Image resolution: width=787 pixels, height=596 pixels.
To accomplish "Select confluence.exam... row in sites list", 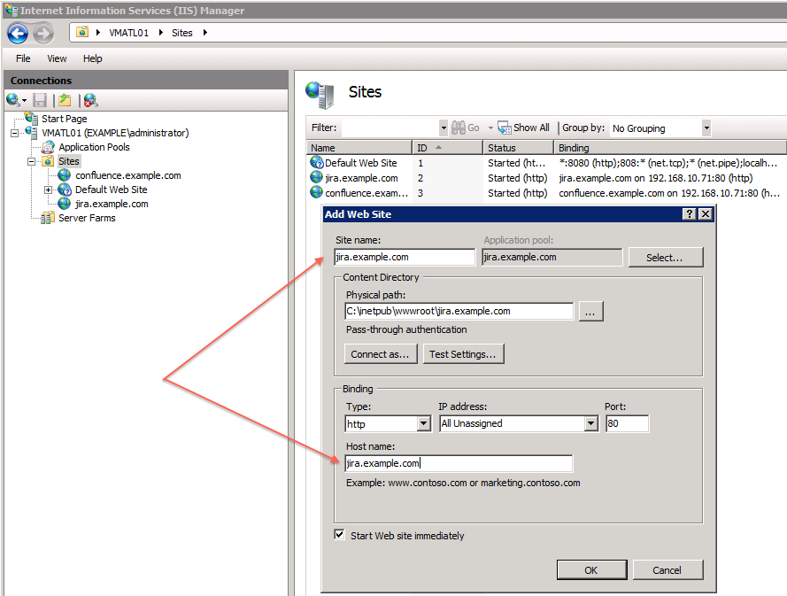I will pyautogui.click(x=544, y=193).
